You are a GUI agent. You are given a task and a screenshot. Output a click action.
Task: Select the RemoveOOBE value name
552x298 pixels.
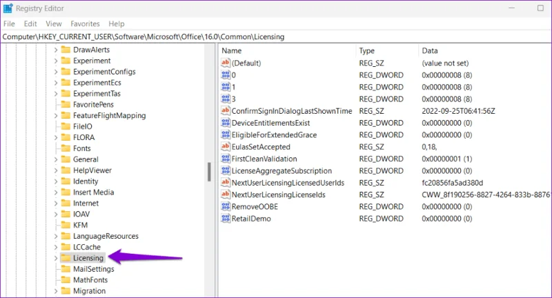pos(255,206)
